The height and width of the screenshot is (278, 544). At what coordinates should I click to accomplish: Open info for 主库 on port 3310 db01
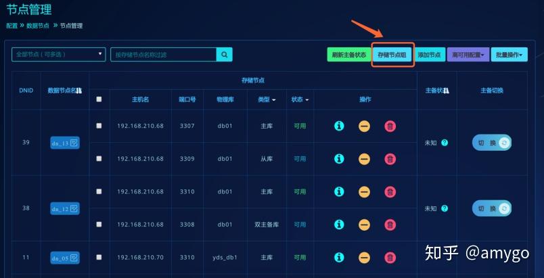tap(339, 191)
